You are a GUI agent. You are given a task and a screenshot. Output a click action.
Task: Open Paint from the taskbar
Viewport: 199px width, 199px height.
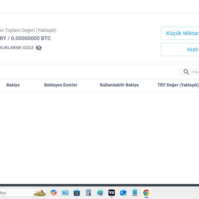(x=100, y=193)
